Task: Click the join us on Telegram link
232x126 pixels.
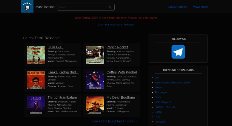Action: pos(116,25)
